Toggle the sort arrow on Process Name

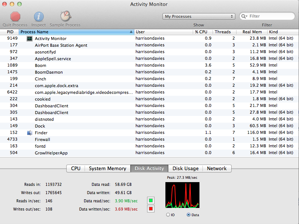tap(131, 32)
